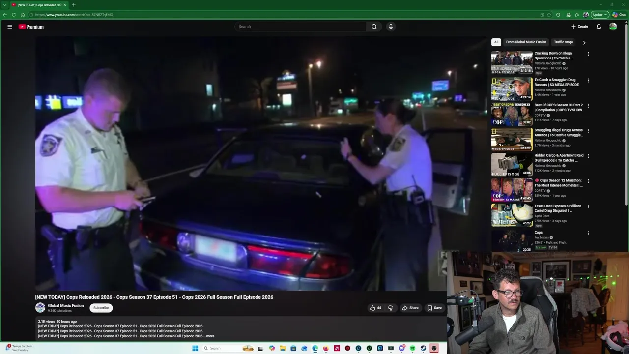Open options for Best Of COPS Season 33

coord(588,106)
